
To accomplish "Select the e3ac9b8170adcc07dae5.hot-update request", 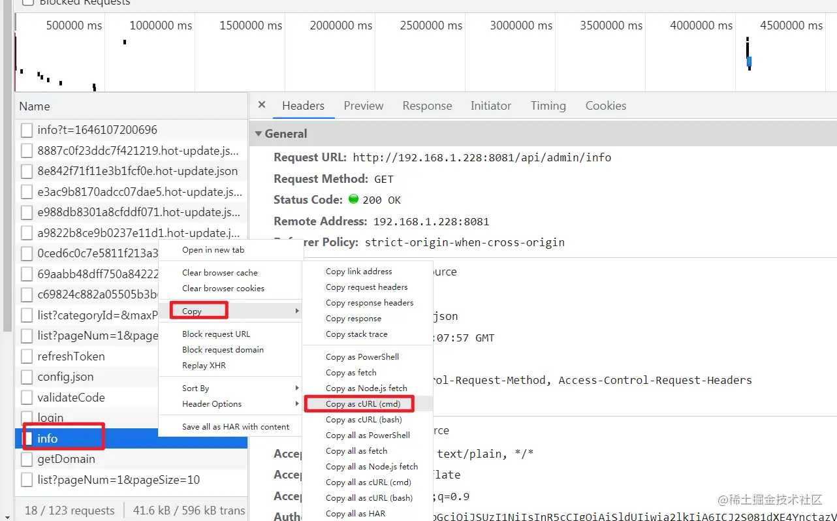I will 131,192.
